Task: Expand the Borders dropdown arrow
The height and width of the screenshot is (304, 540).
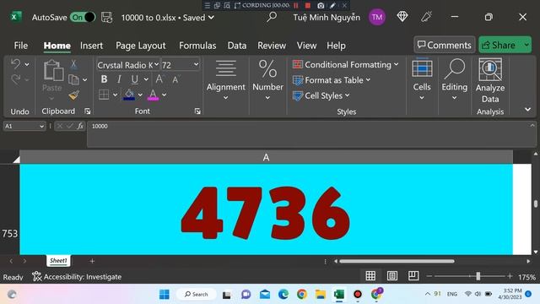Action: pyautogui.click(x=115, y=95)
